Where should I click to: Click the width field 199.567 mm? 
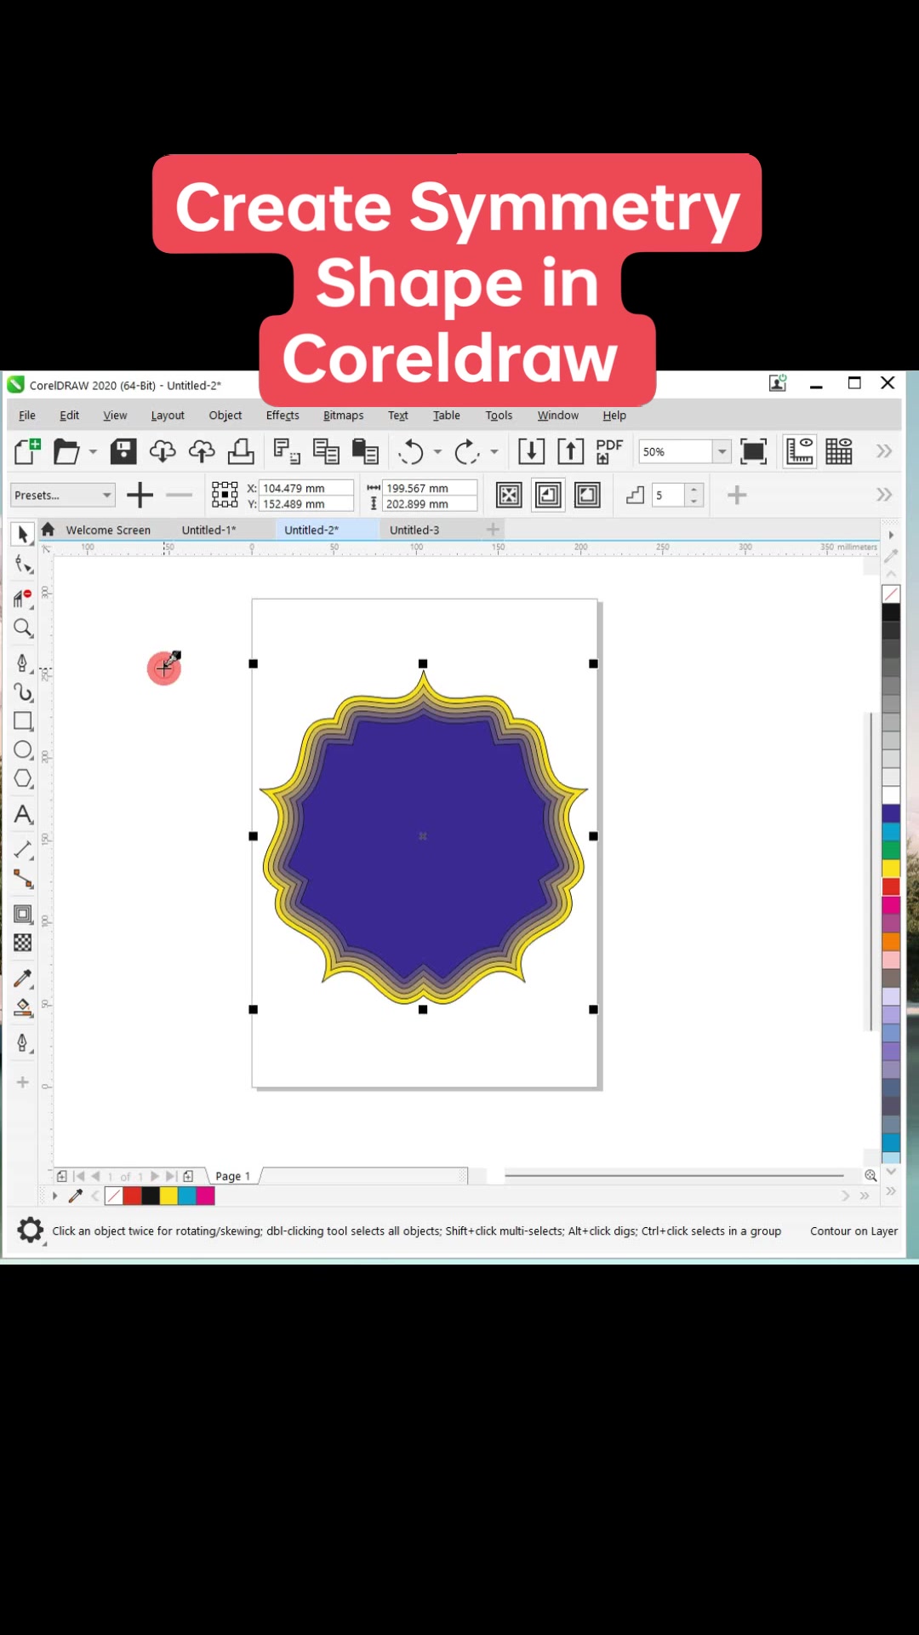[x=430, y=488]
